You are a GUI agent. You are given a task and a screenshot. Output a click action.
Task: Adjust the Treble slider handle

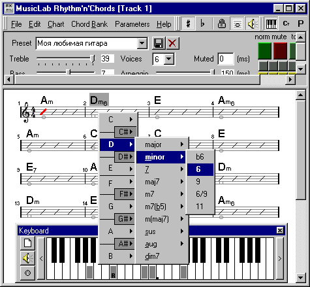click(93, 59)
